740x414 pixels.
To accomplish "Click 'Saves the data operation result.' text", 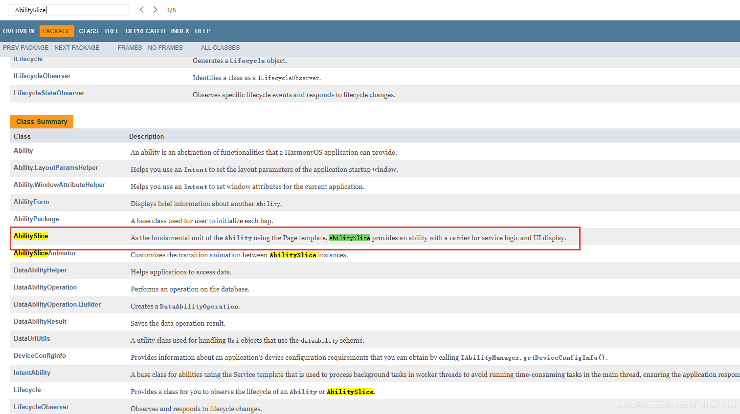I will click(x=178, y=324).
